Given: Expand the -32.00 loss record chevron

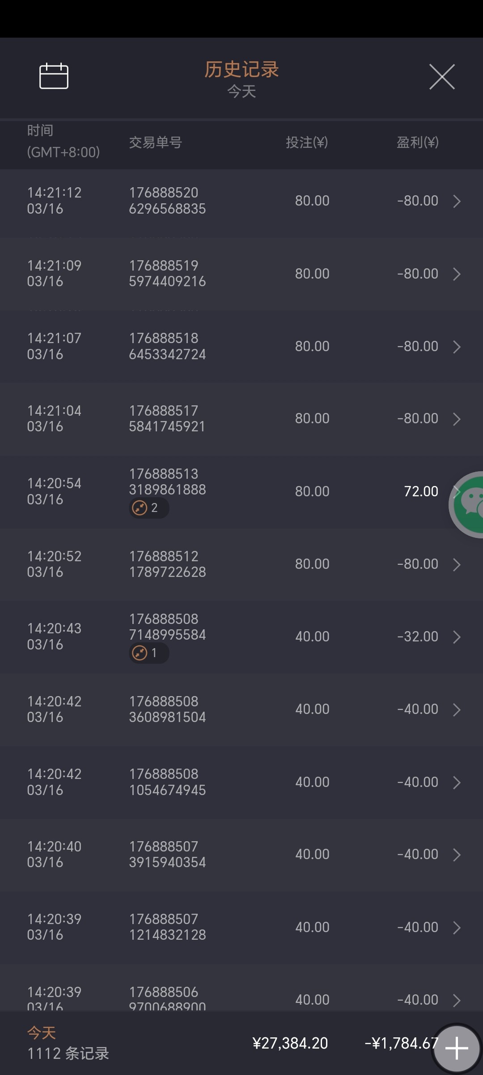Looking at the screenshot, I should click(x=457, y=637).
